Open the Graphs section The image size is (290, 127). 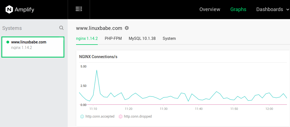point(238,9)
